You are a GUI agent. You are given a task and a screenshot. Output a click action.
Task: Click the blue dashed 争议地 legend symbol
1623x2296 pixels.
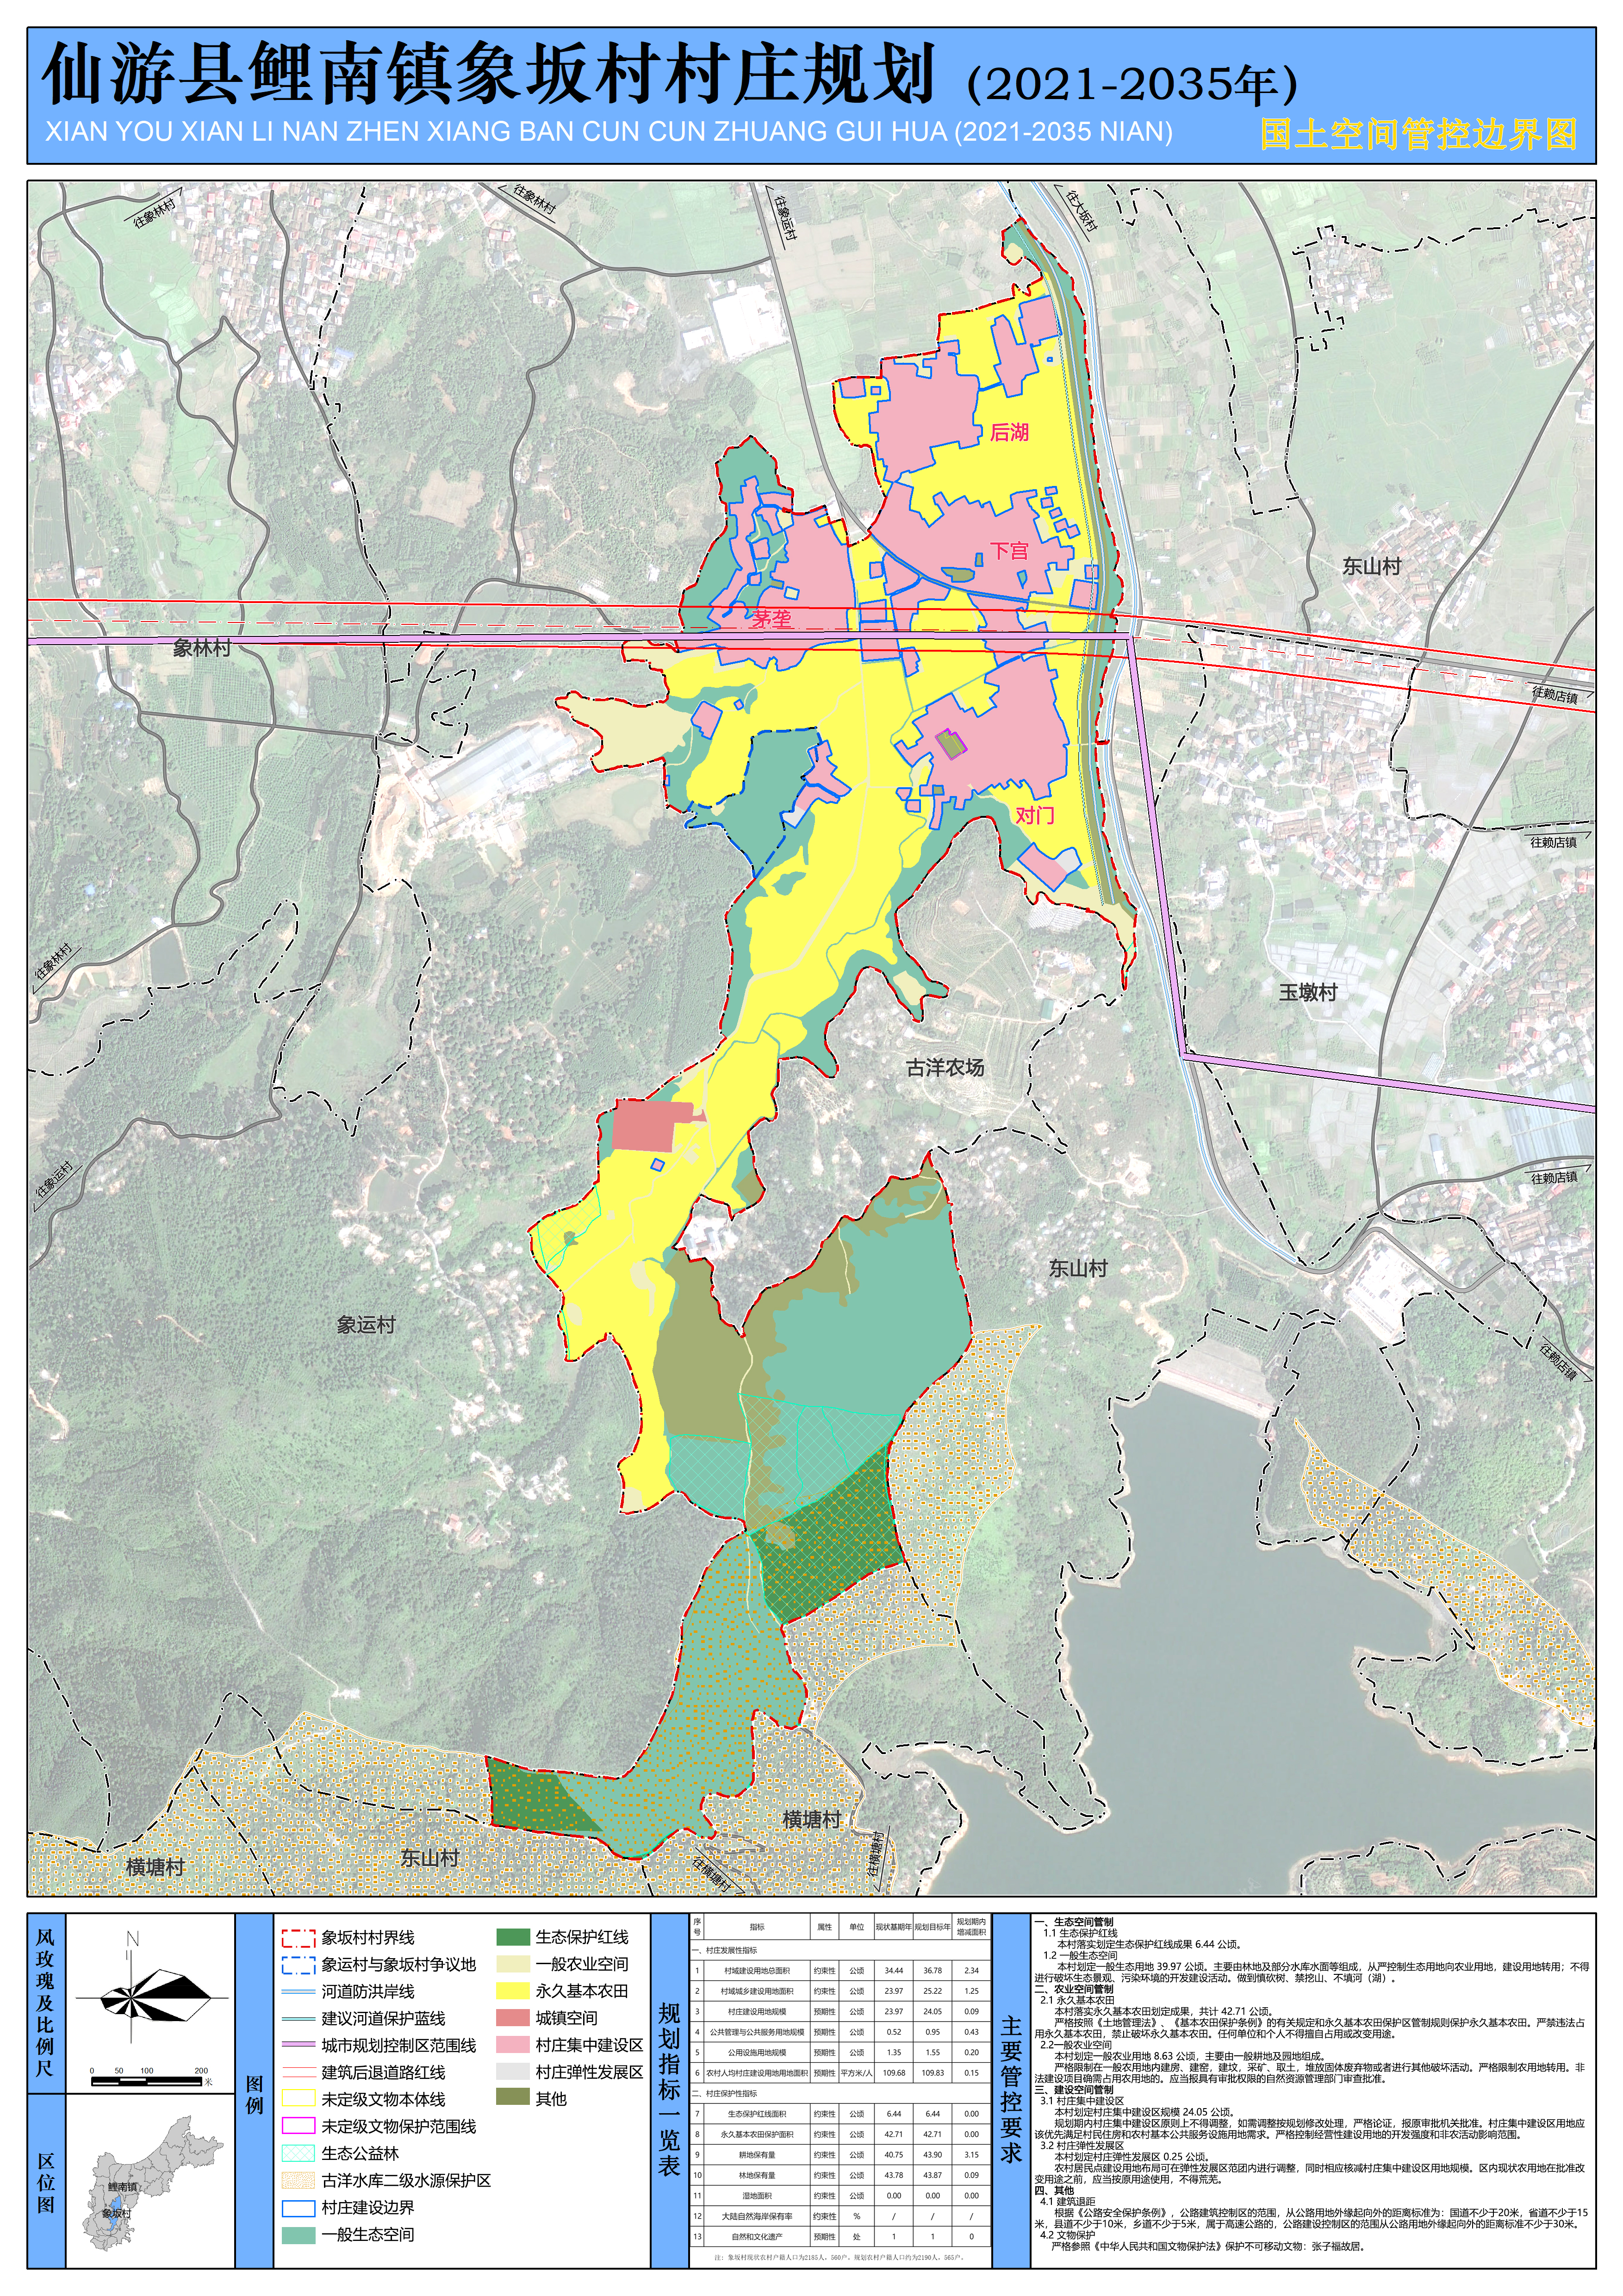pos(298,1965)
